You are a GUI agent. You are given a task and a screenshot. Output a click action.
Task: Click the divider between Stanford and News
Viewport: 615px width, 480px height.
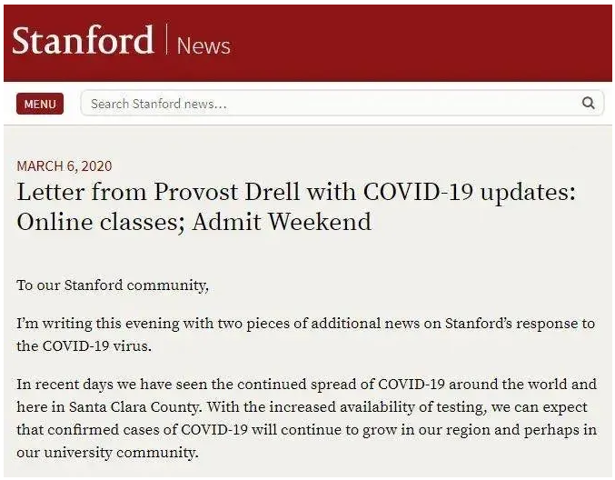click(x=166, y=39)
